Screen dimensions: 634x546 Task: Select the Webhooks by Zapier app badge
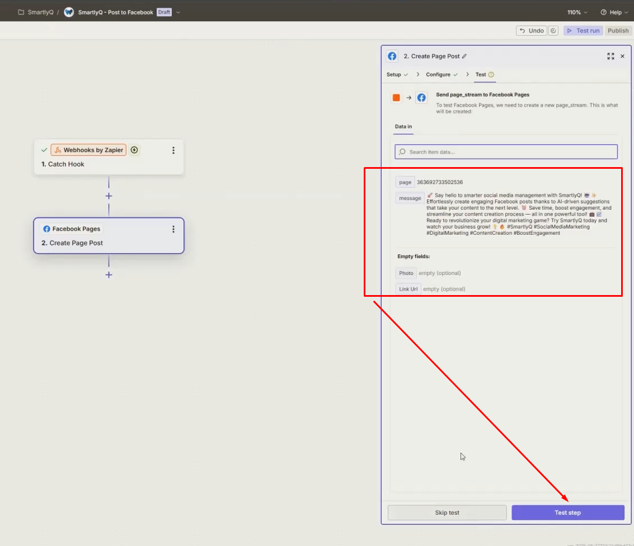pos(88,150)
